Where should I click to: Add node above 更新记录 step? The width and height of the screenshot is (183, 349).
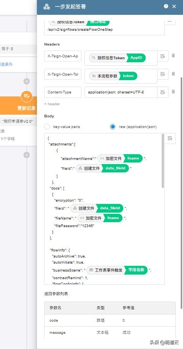[27, 81]
